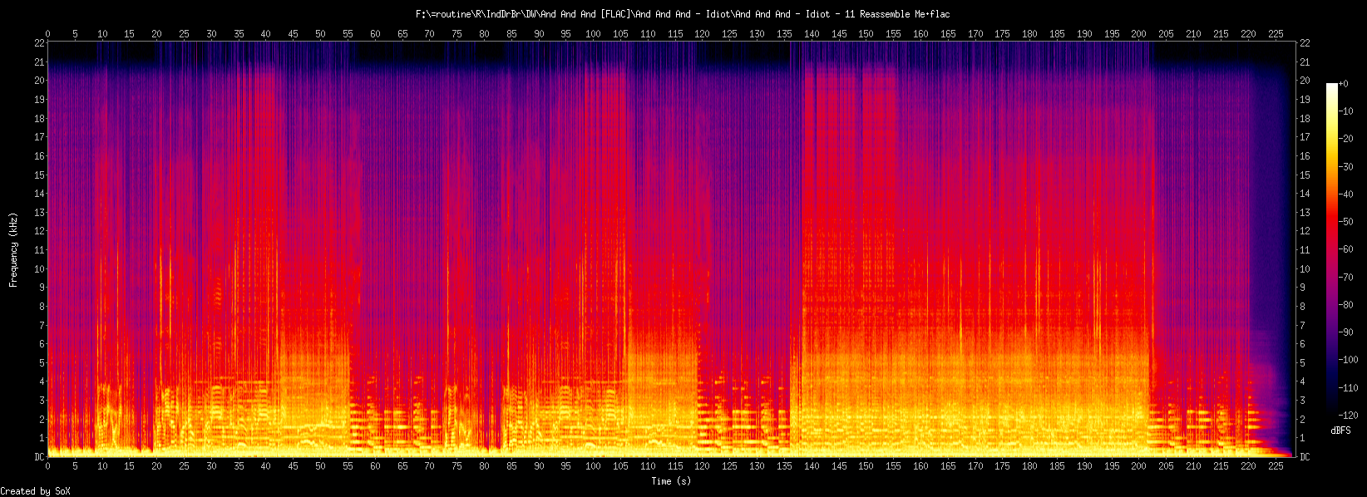Click "100" tick on the bottom time axis
Screen dimensions: 1367x497
(593, 466)
